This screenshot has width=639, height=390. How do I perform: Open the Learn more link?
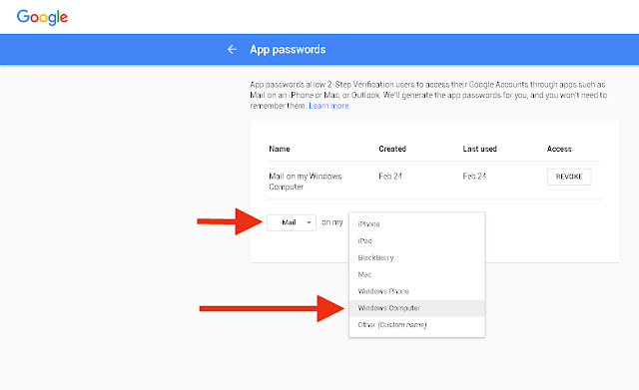click(x=328, y=106)
